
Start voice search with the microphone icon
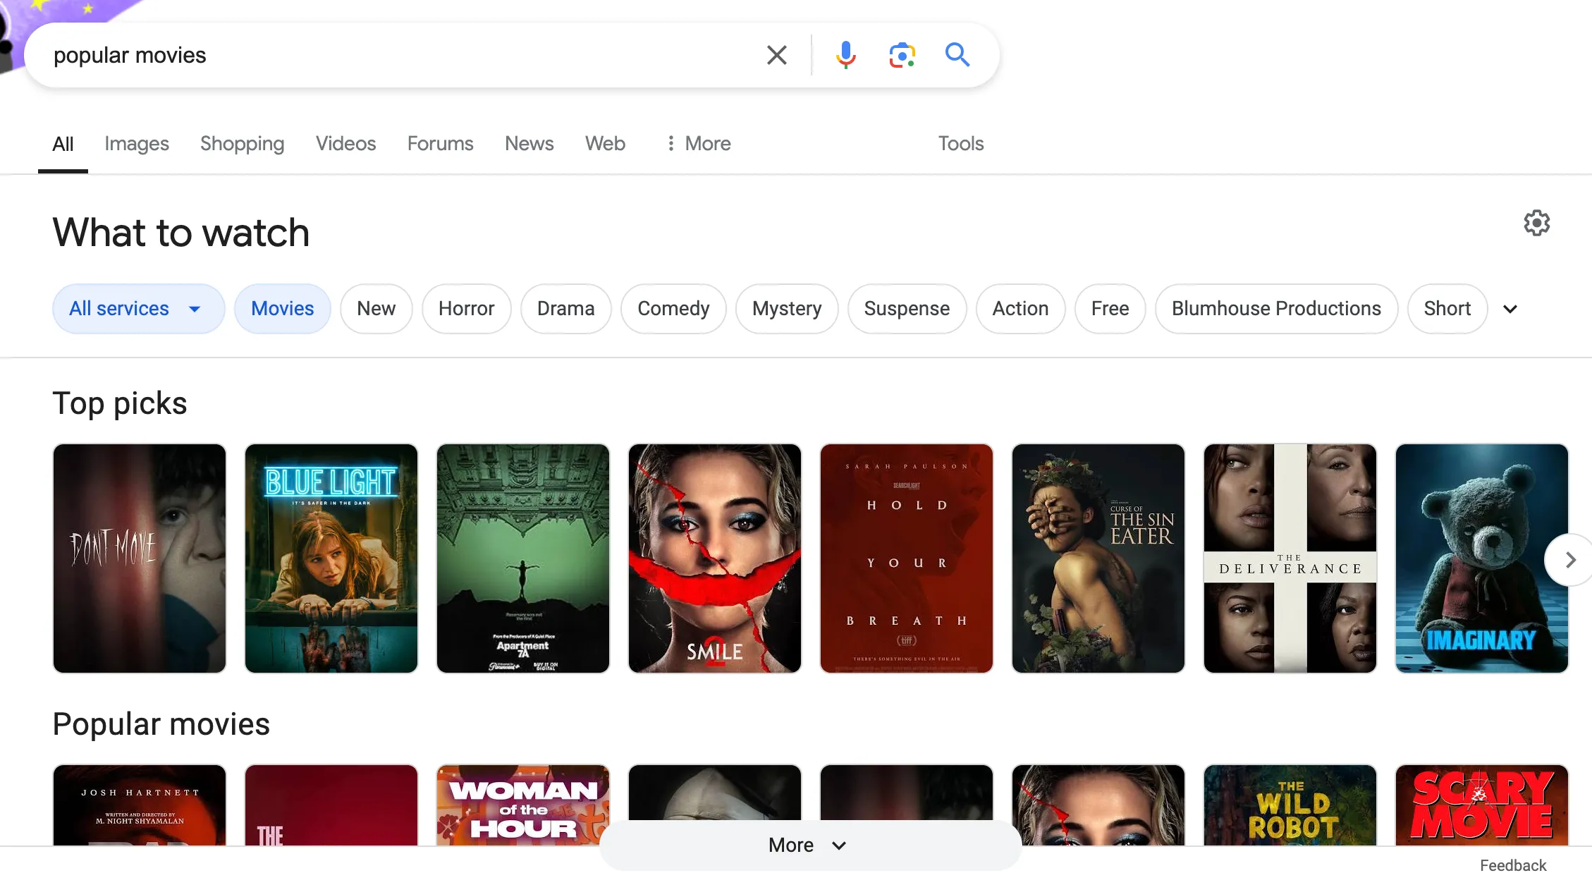pos(845,55)
